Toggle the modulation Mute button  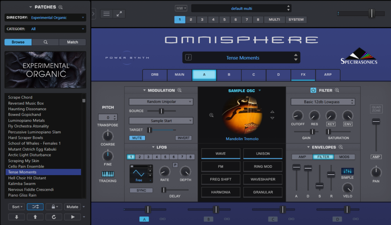137,138
